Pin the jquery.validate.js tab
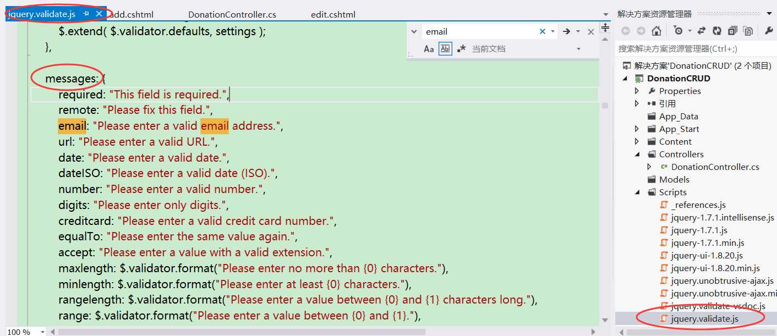The width and height of the screenshot is (777, 336). [x=86, y=14]
